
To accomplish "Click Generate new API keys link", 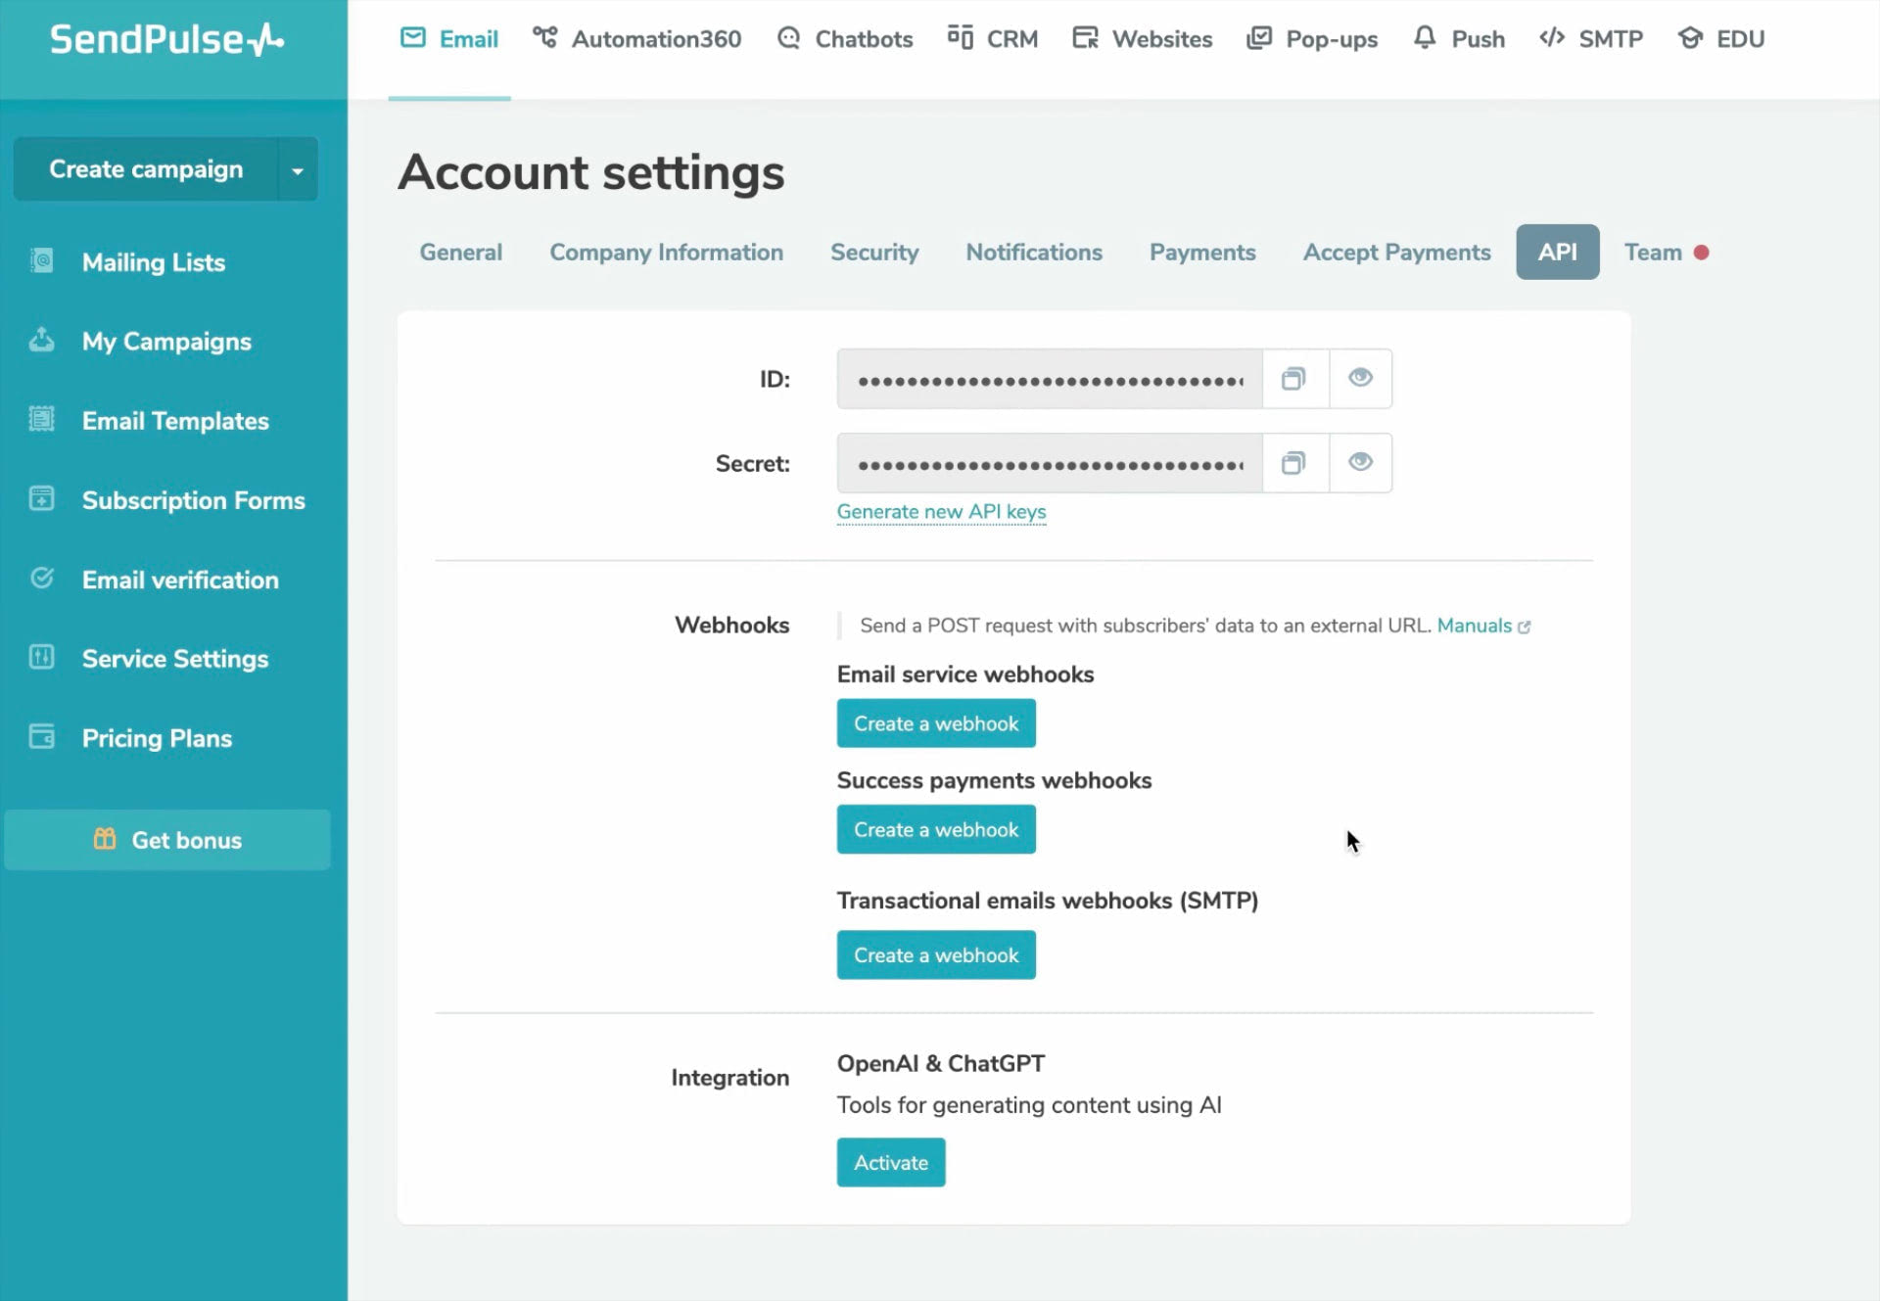I will (941, 512).
